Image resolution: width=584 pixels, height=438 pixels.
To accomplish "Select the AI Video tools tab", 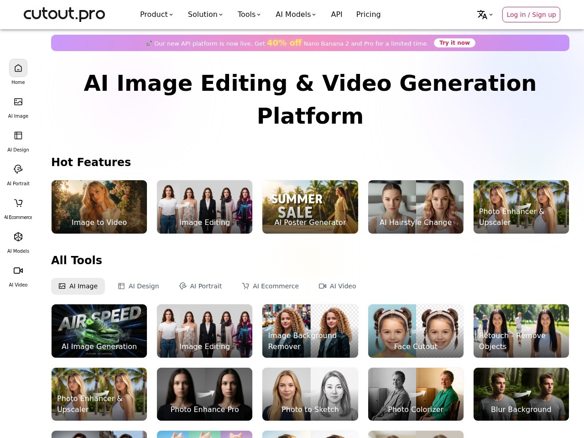I will point(338,286).
